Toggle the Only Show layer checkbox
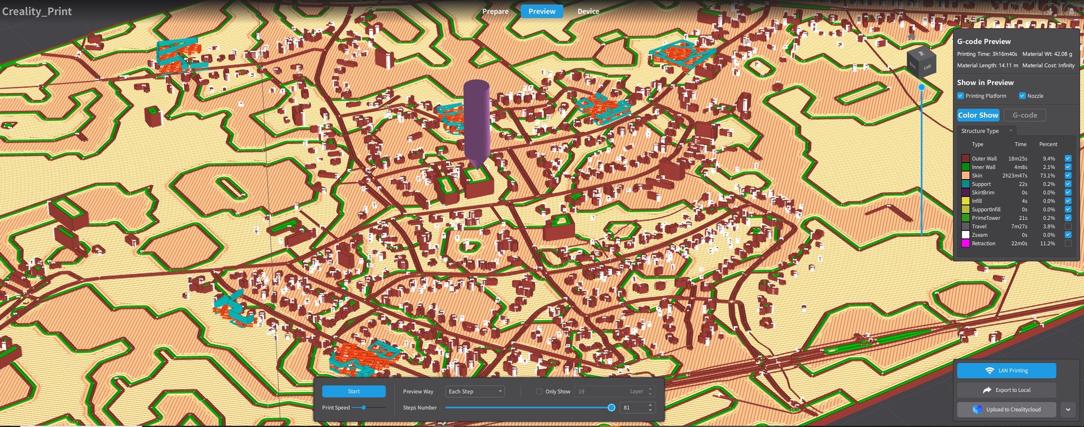This screenshot has width=1084, height=427. pyautogui.click(x=539, y=391)
